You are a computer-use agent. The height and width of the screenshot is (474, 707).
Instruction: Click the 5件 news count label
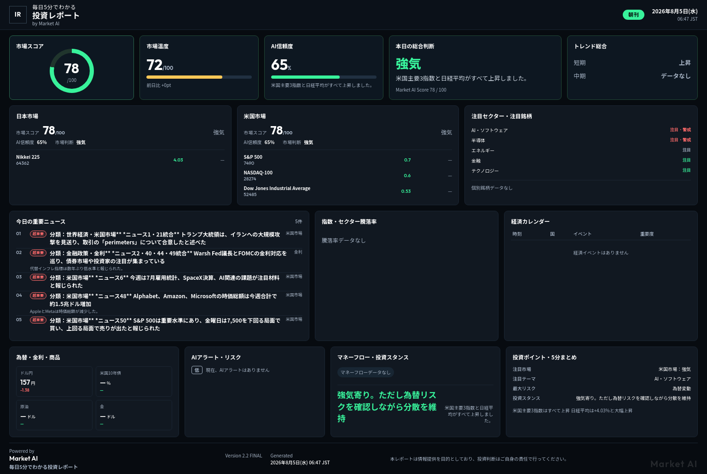(x=299, y=222)
